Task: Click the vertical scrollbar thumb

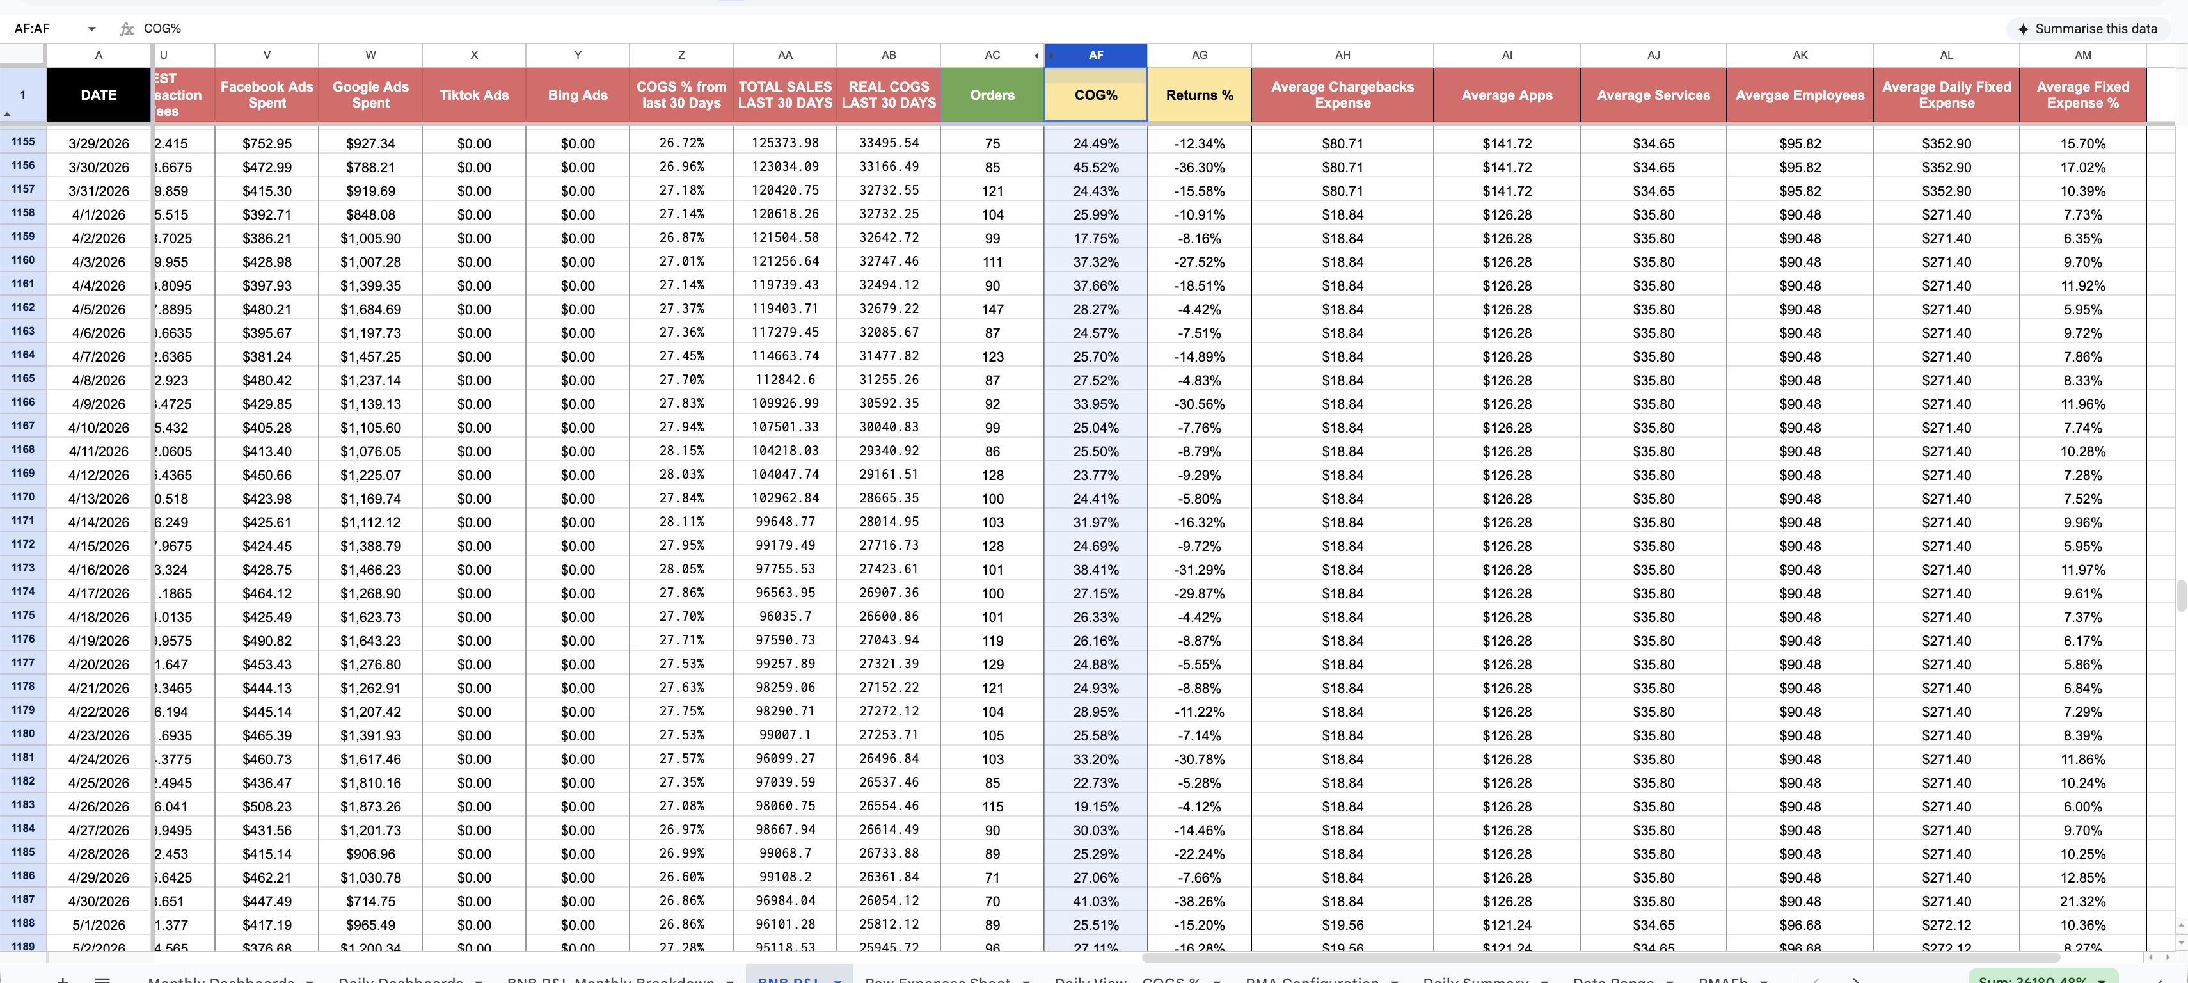Action: point(2181,595)
